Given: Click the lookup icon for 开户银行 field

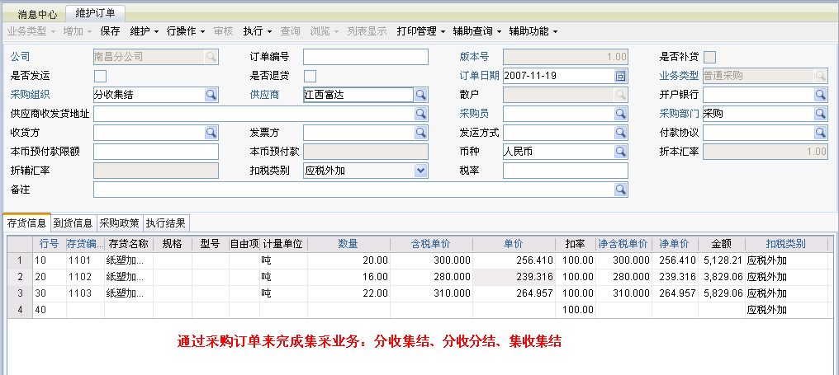Looking at the screenshot, I should pyautogui.click(x=820, y=95).
